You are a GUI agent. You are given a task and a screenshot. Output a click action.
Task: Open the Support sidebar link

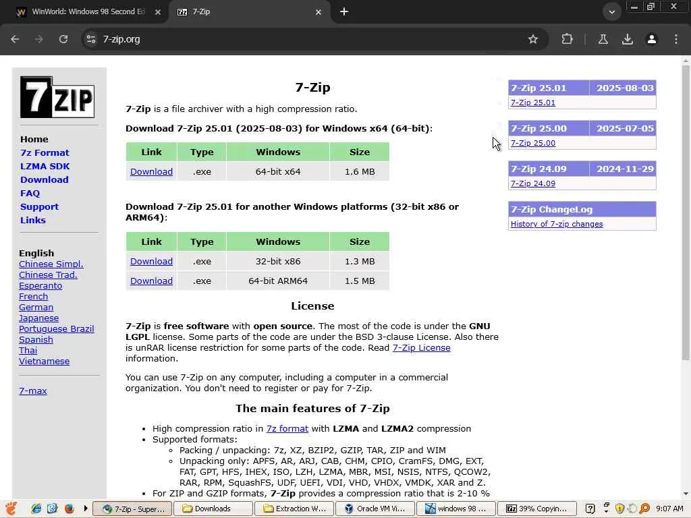(39, 207)
